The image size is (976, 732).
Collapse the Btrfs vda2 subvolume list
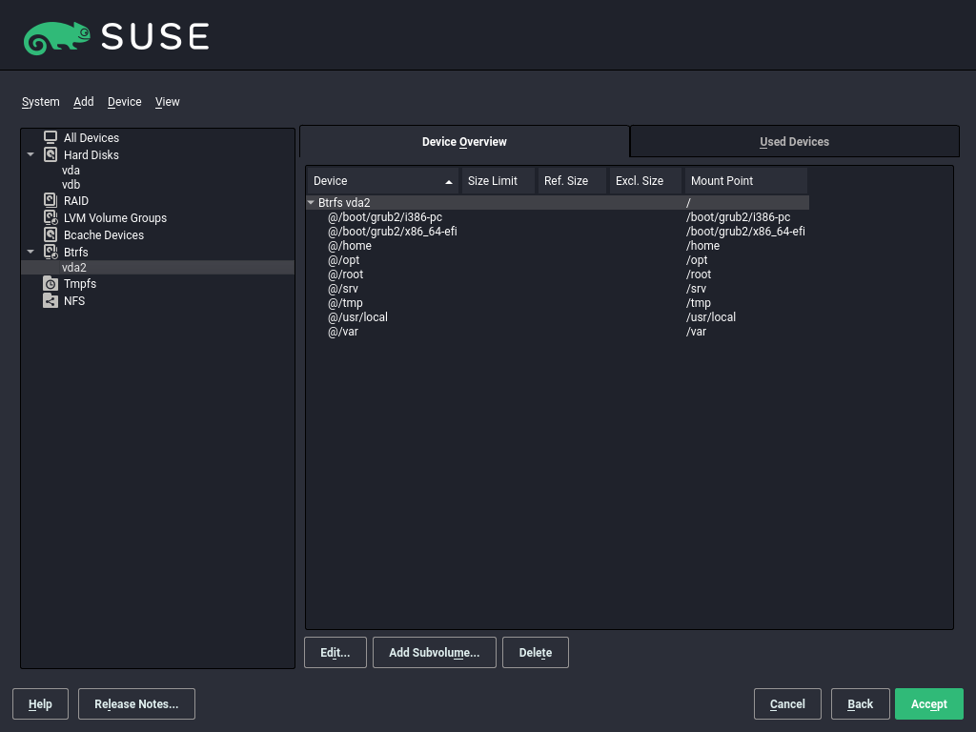pyautogui.click(x=310, y=202)
